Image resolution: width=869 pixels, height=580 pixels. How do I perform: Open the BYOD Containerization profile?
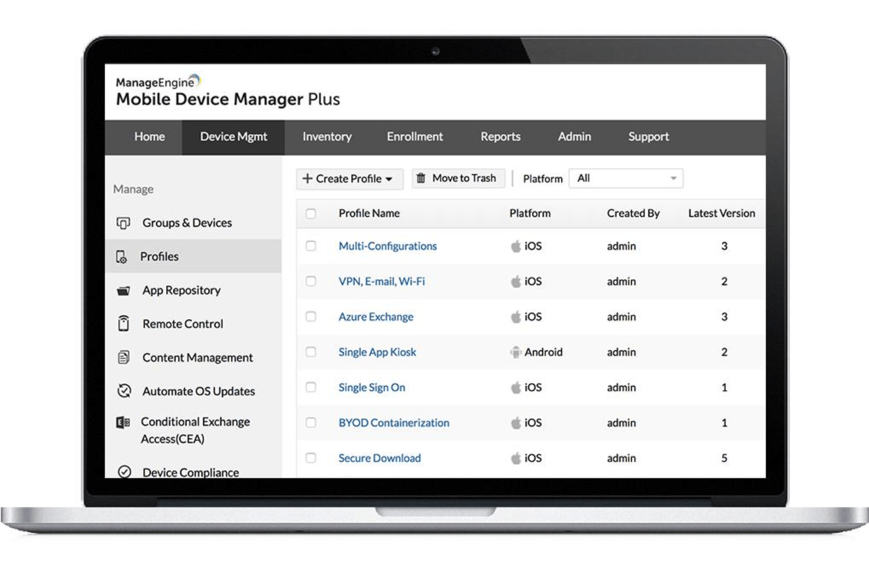point(394,423)
